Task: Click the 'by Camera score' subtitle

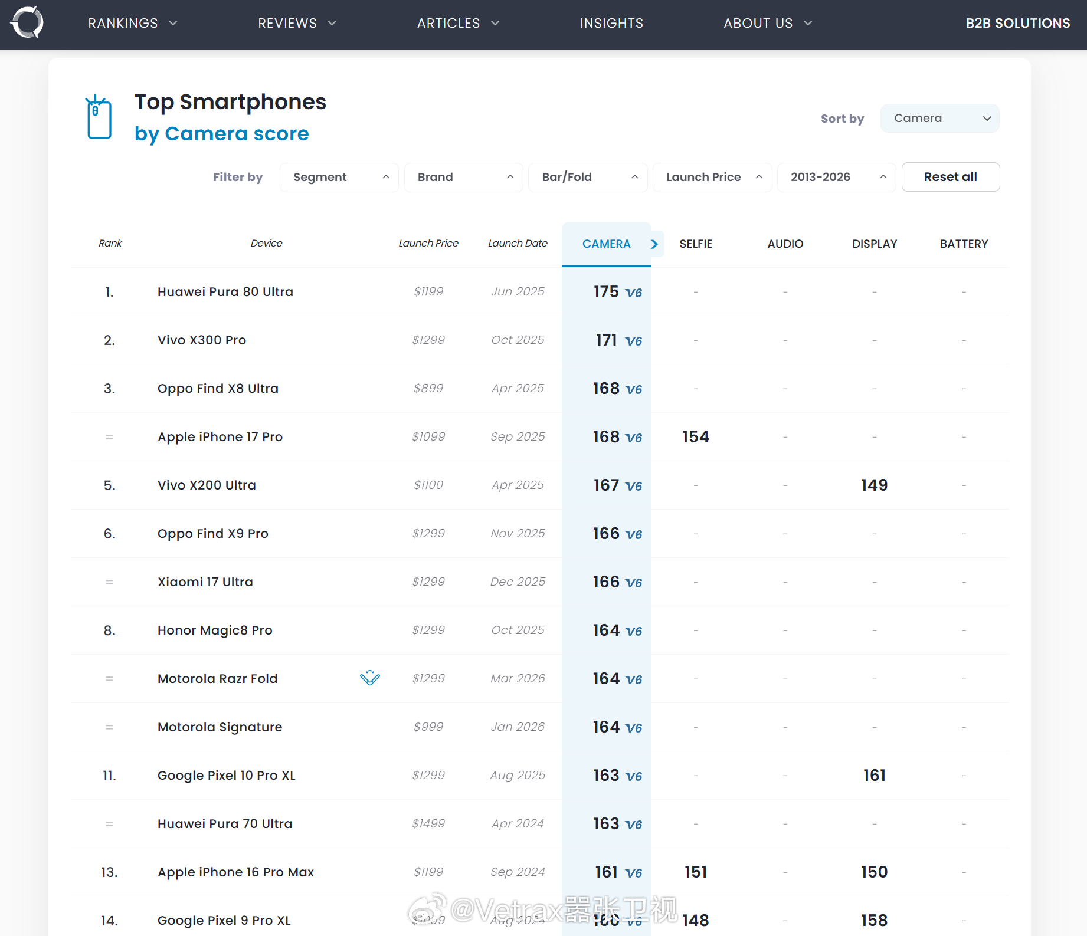Action: [222, 134]
